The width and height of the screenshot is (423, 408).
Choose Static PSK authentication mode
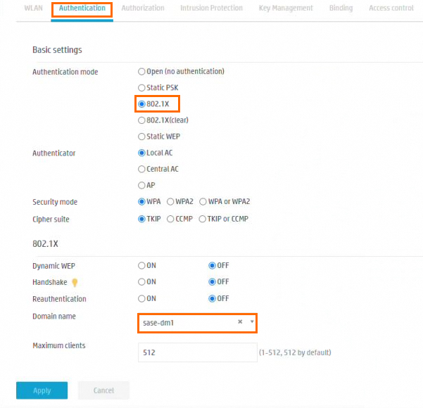pos(141,88)
